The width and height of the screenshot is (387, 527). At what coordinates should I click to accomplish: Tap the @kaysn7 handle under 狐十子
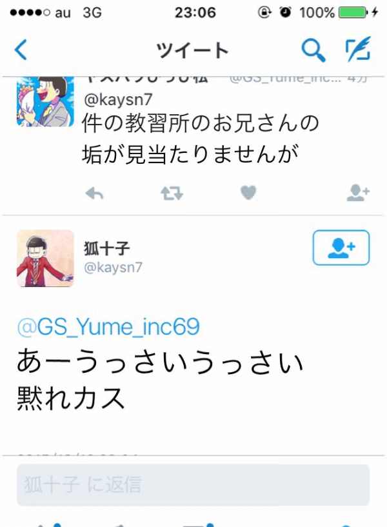click(x=114, y=268)
